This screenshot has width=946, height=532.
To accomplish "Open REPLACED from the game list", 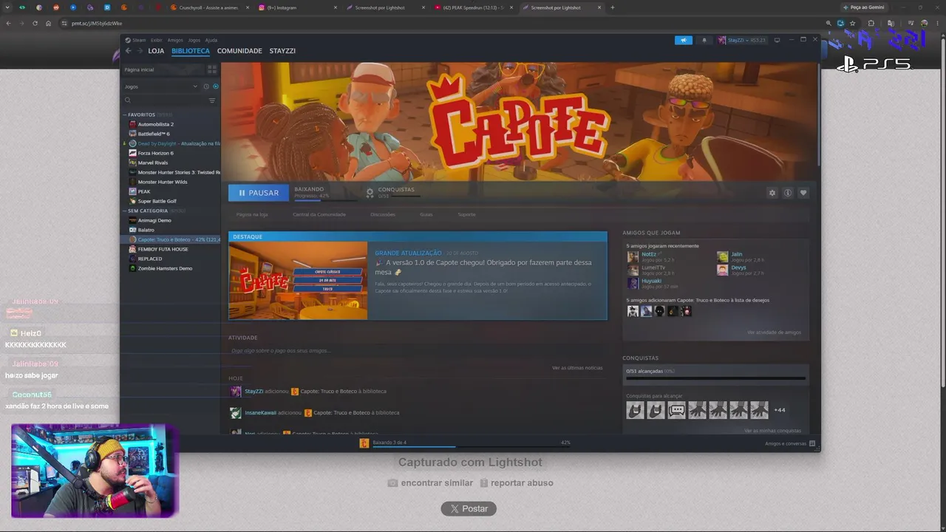I will click(150, 259).
